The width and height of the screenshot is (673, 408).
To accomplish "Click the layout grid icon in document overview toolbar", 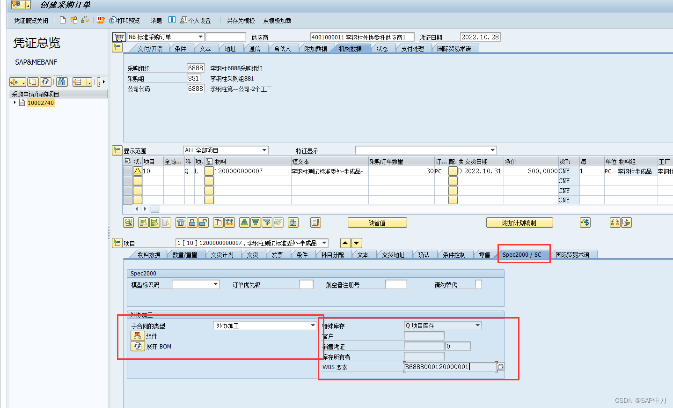I will pos(82,82).
